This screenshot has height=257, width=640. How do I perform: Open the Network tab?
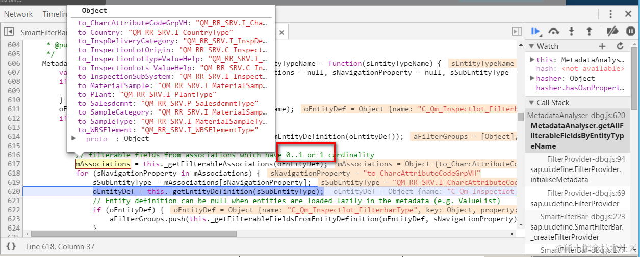pyautogui.click(x=18, y=14)
